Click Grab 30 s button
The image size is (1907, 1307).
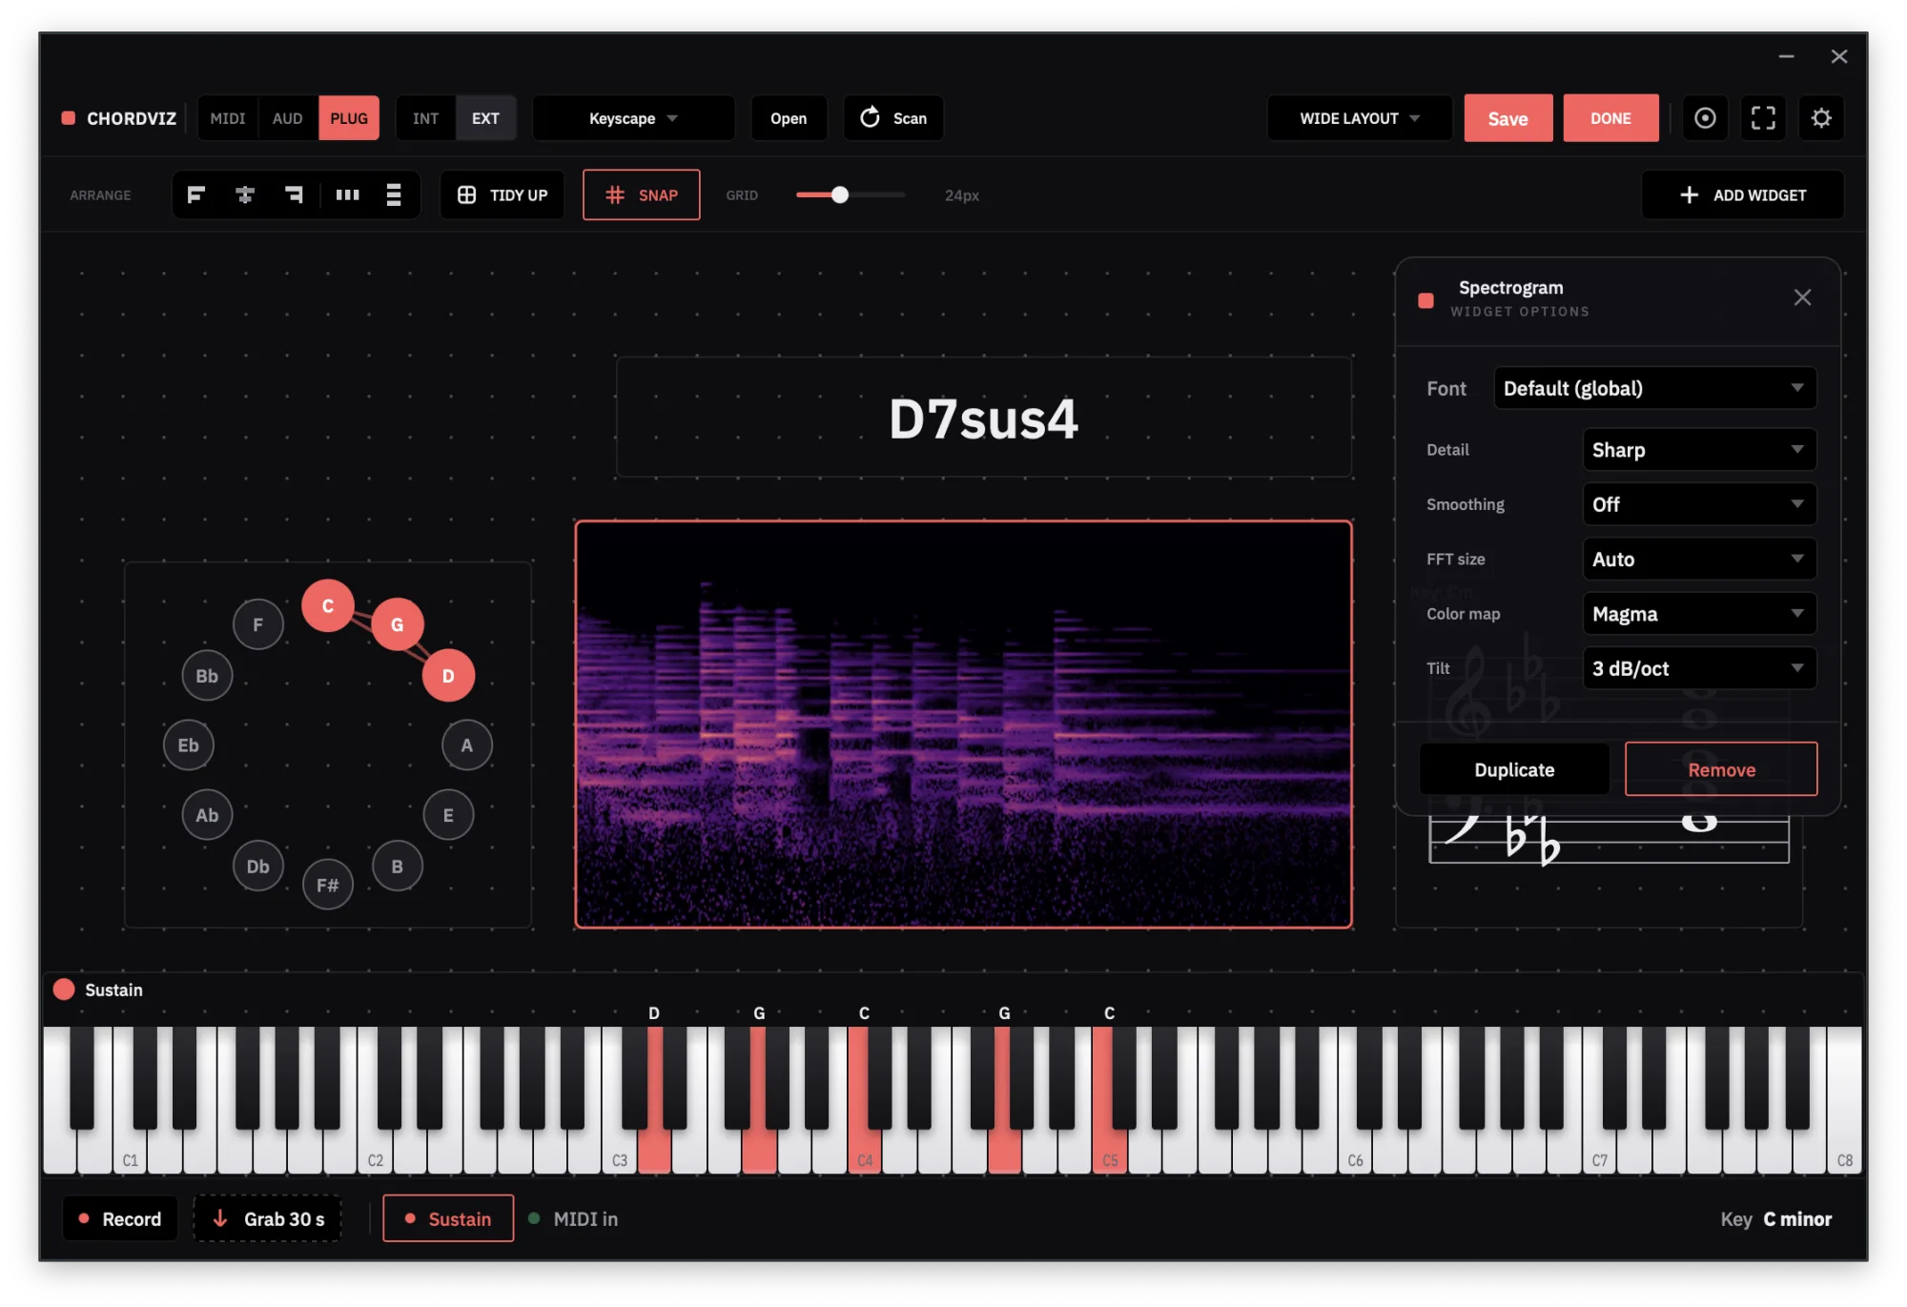[x=268, y=1218]
